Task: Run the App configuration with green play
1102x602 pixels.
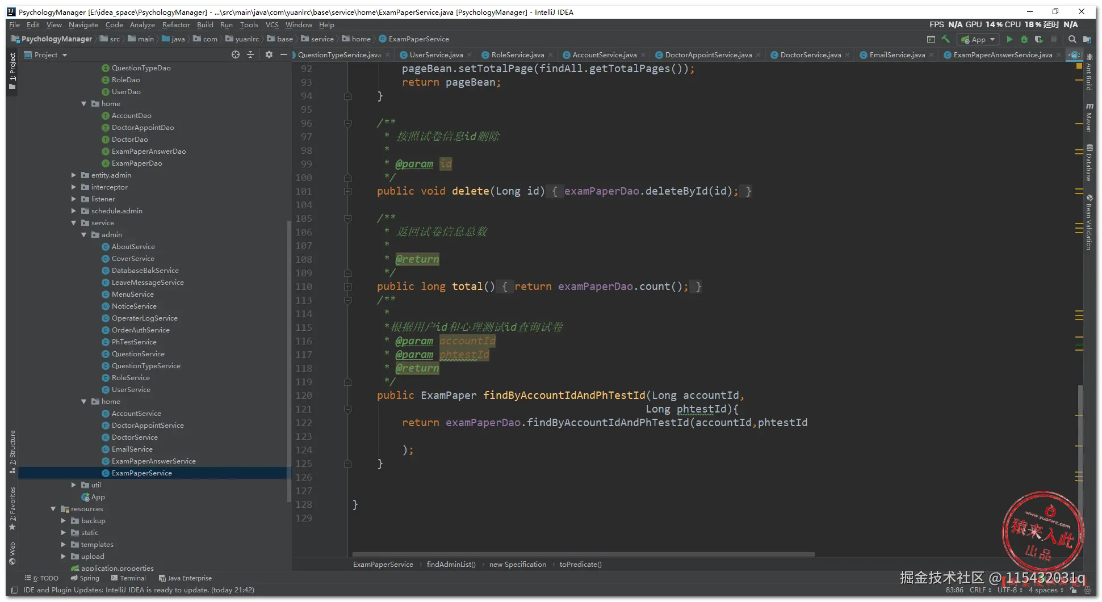Action: coord(1009,39)
